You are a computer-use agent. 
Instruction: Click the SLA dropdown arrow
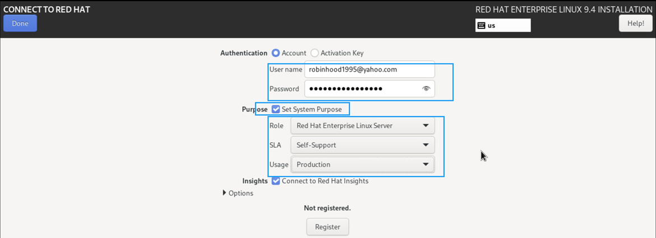[426, 145]
